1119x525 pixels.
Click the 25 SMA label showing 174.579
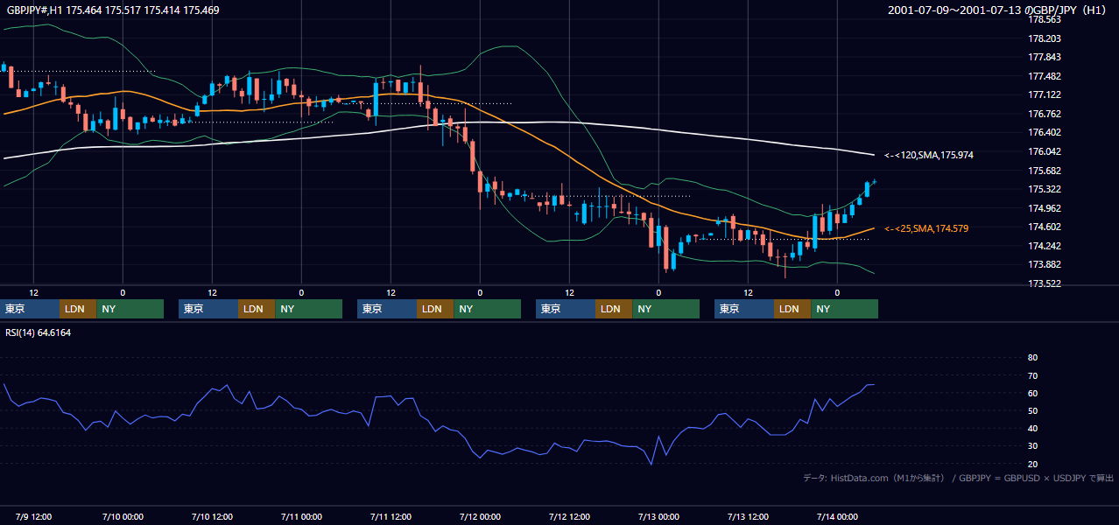[x=926, y=228]
